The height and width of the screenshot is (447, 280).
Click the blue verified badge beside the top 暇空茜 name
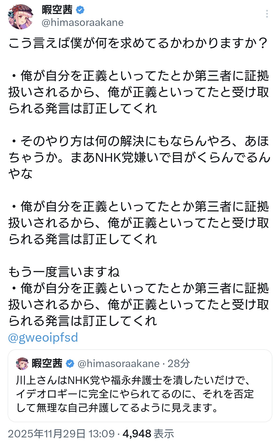coord(80,10)
